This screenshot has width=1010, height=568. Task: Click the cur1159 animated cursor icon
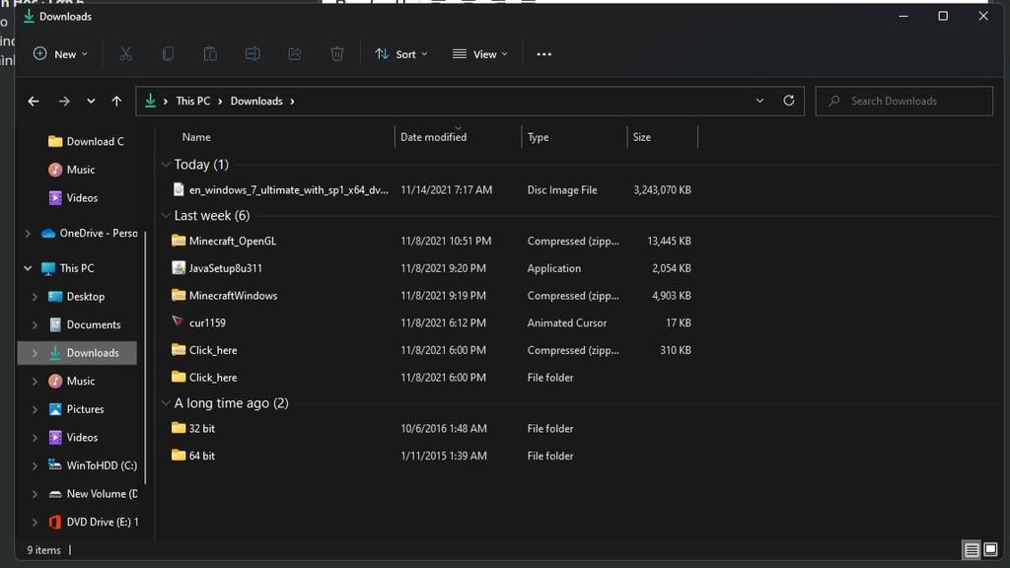pos(178,321)
